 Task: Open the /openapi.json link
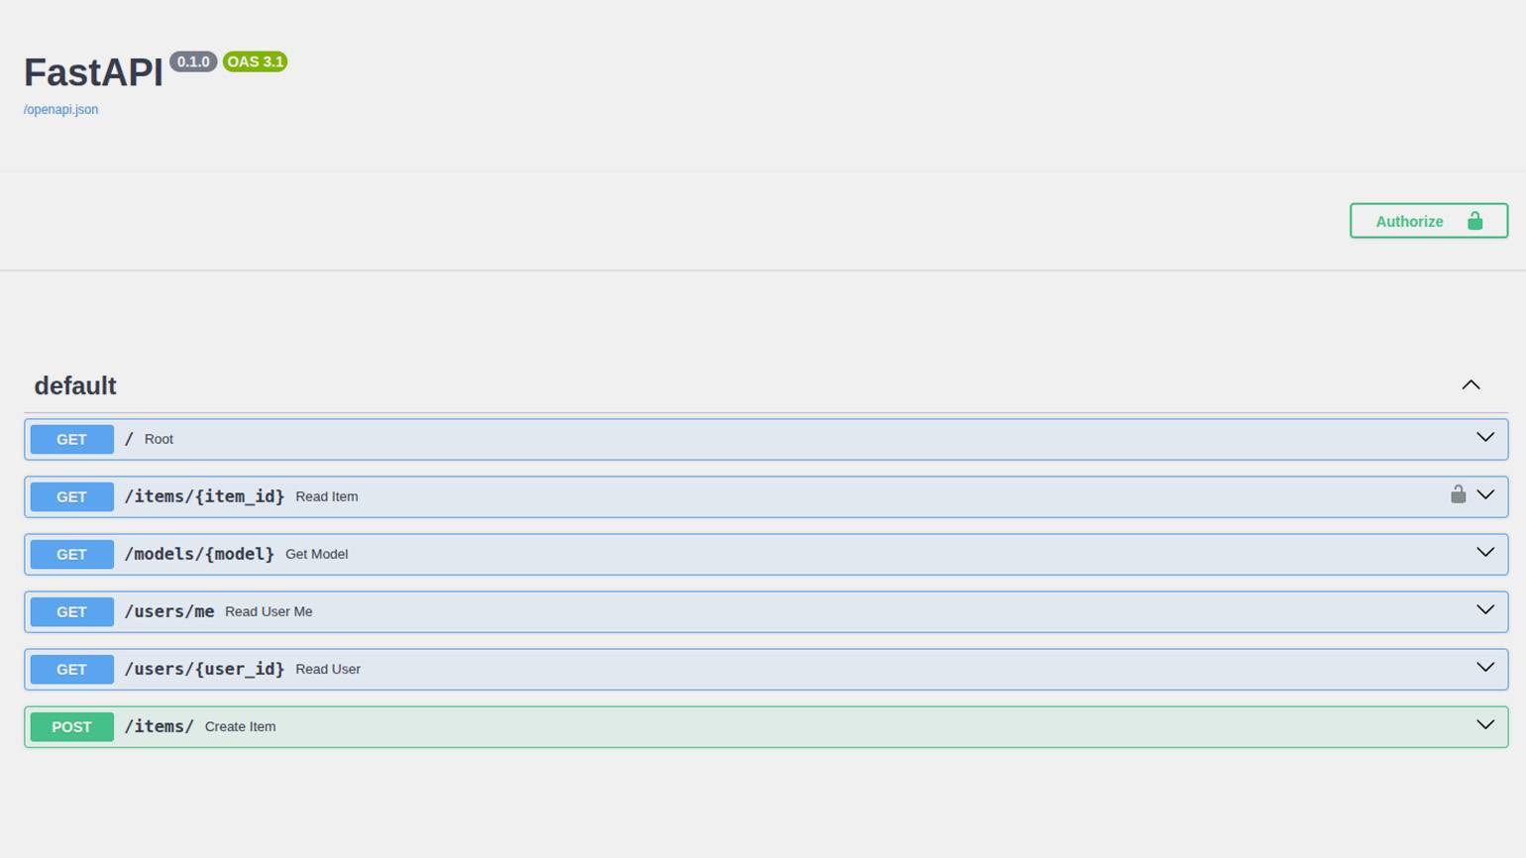point(60,110)
